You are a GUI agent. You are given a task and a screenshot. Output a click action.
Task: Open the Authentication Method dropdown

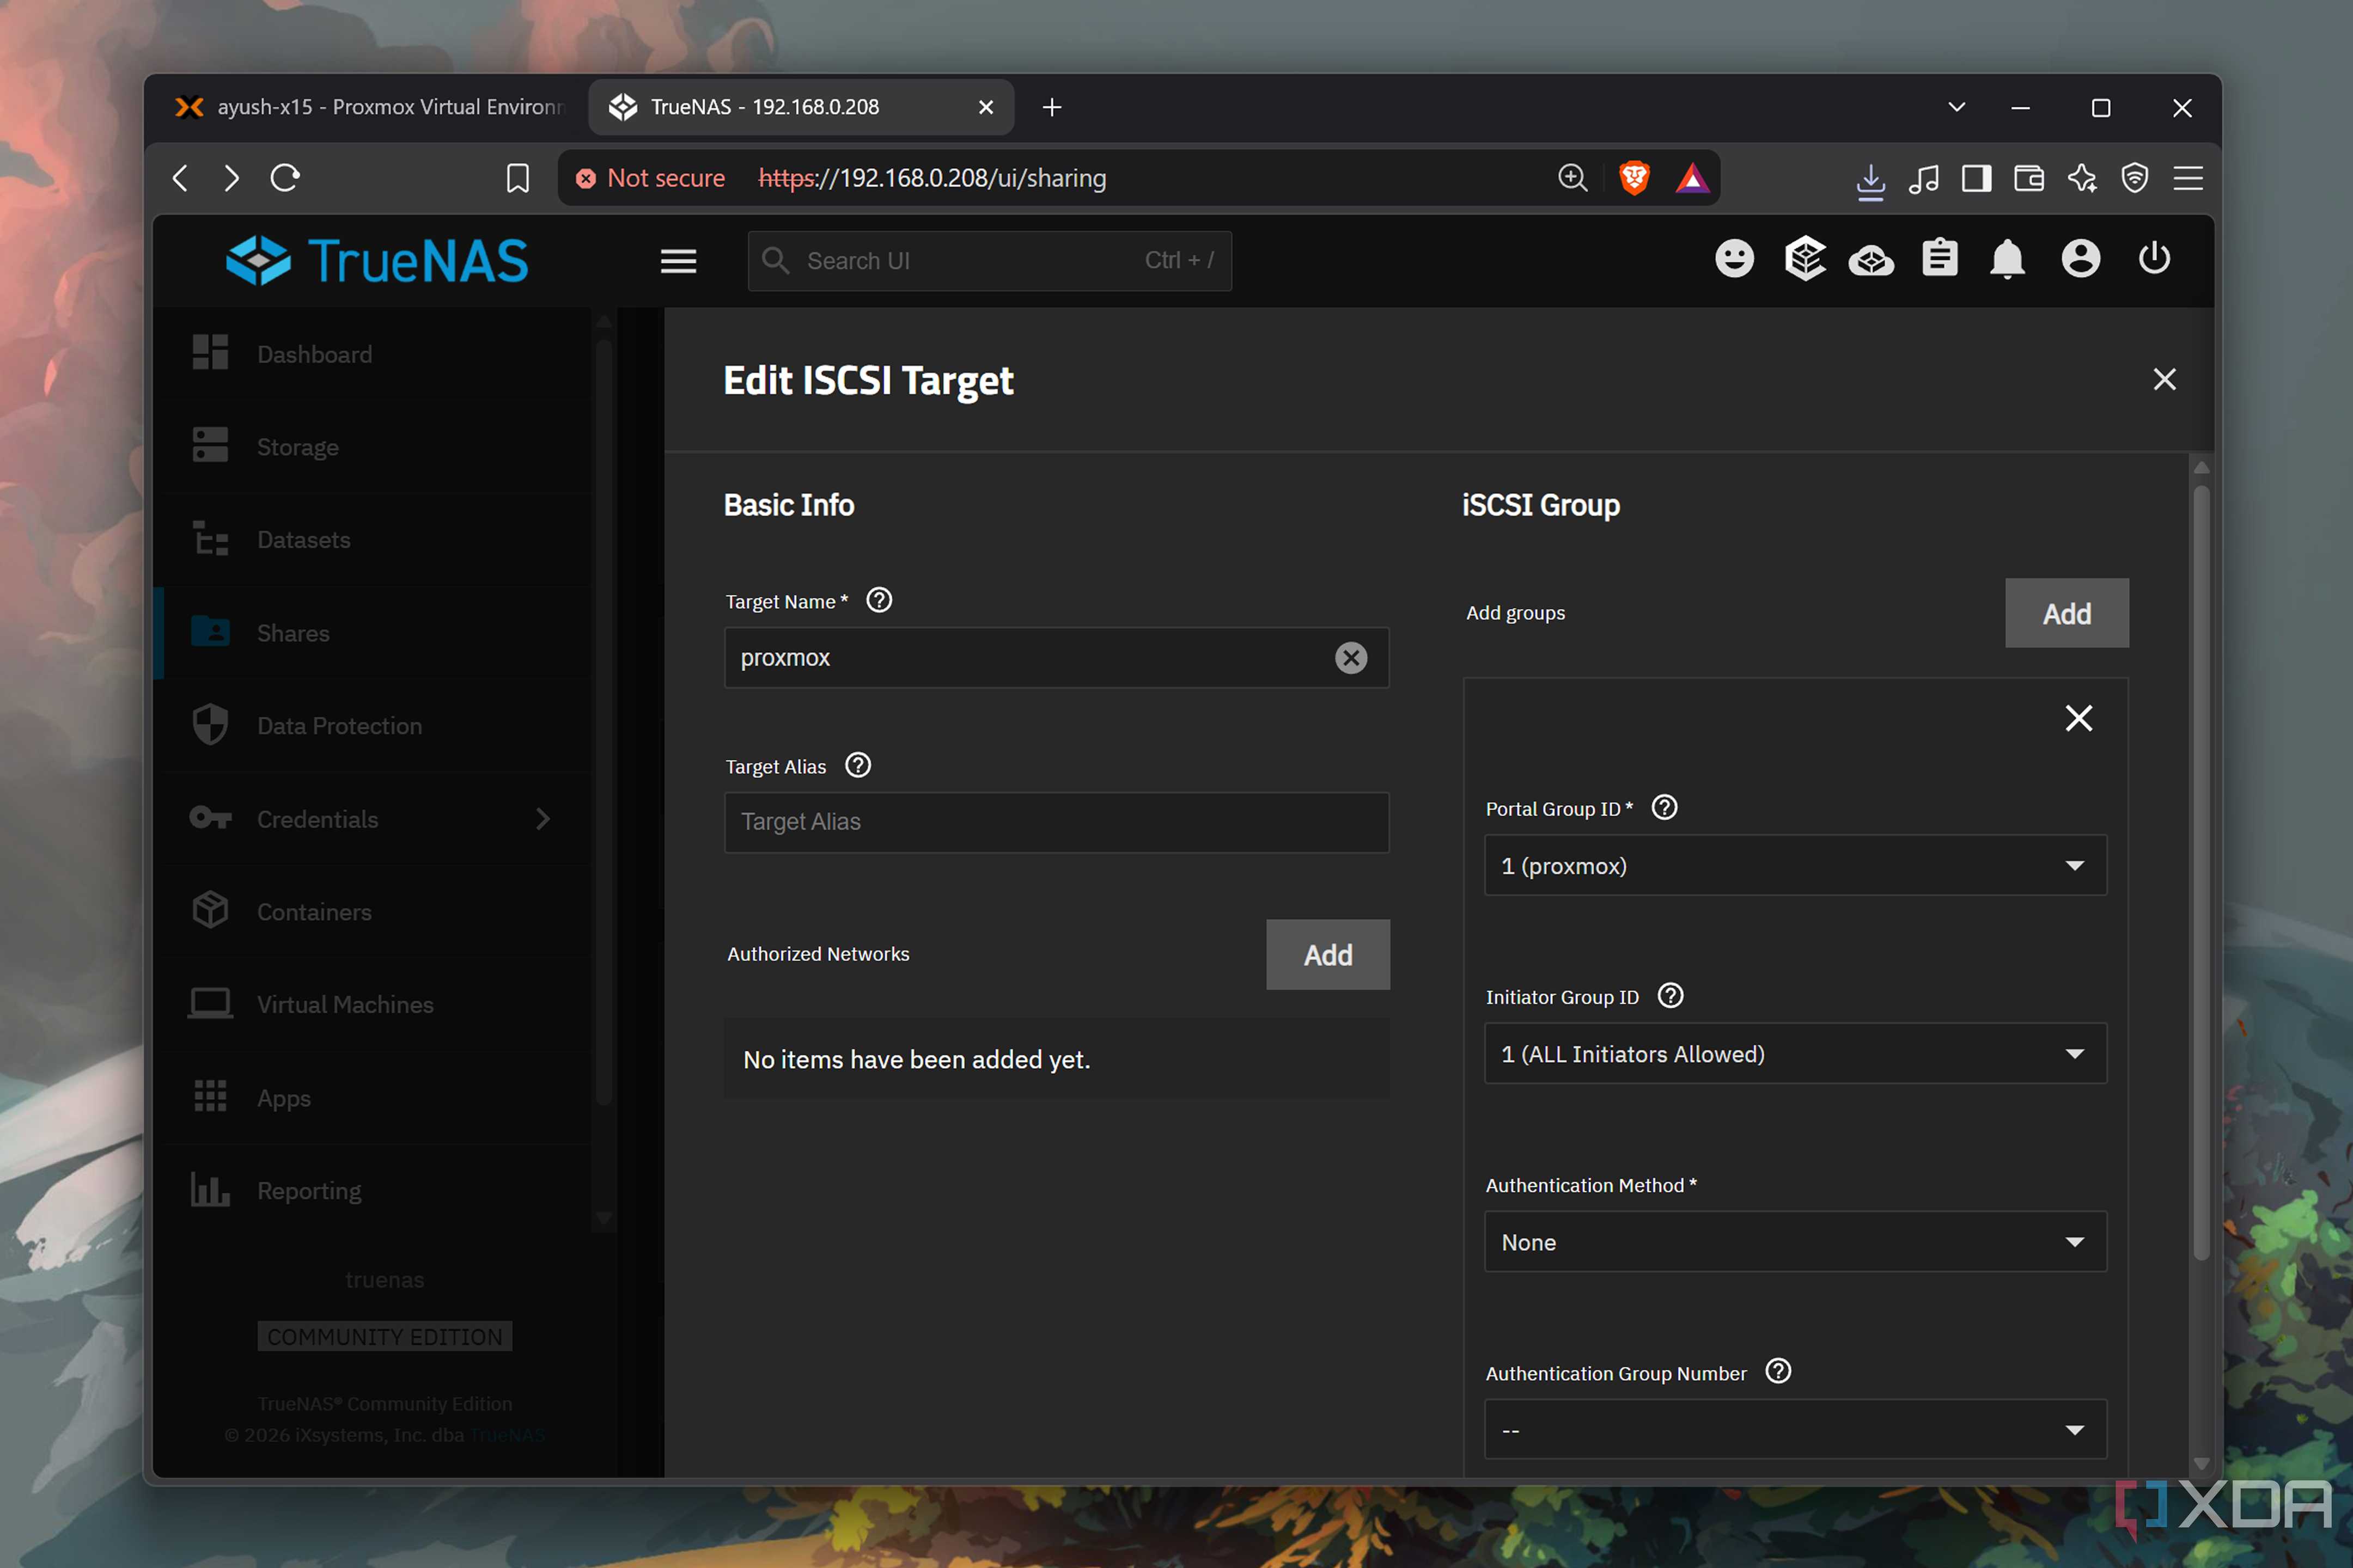pyautogui.click(x=1795, y=1241)
